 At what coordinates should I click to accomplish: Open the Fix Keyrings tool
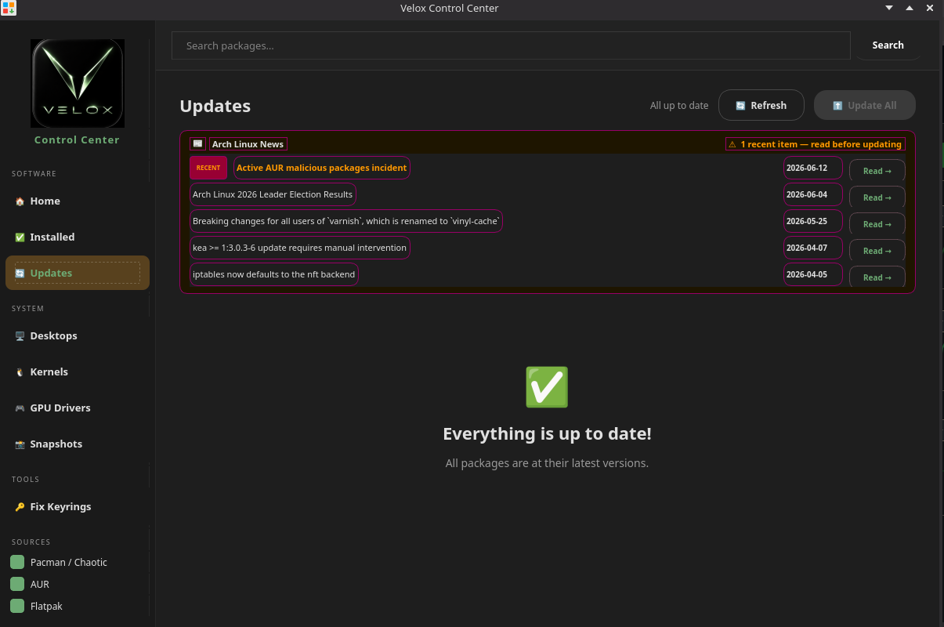tap(77, 507)
